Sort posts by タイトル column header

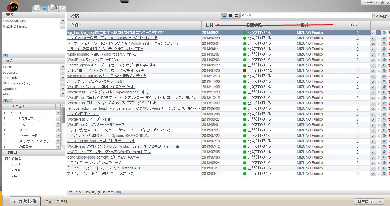coord(134,25)
